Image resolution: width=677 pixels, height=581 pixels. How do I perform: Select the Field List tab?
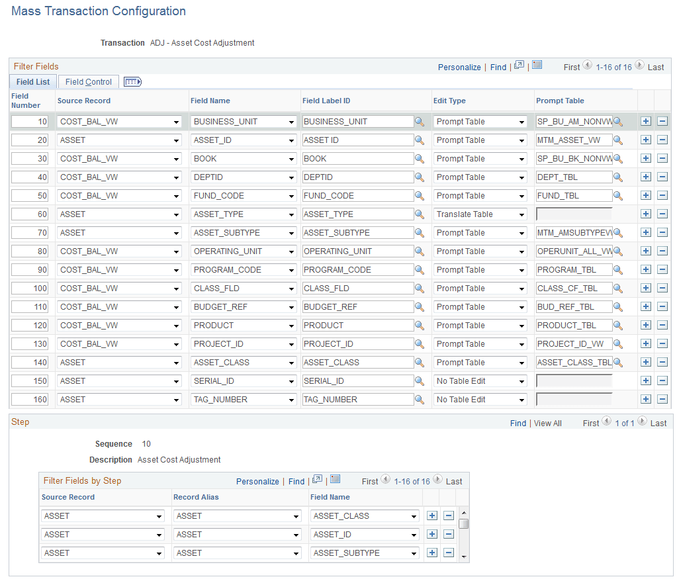pyautogui.click(x=32, y=81)
